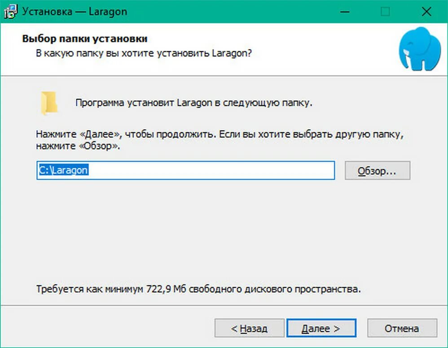
Task: Click the heading Выбор папки установки
Action: point(85,39)
